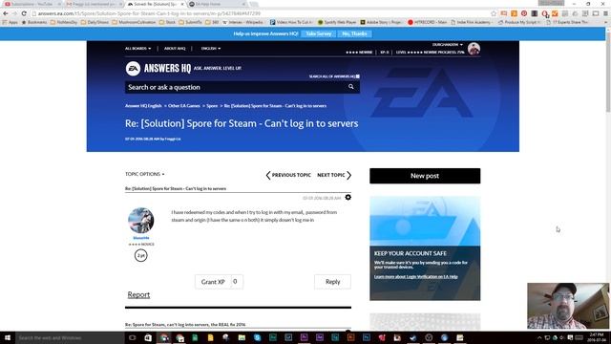Screen dimensions: 611x344
Task: Click the Keep Your Account Safe banner
Action: 425,248
